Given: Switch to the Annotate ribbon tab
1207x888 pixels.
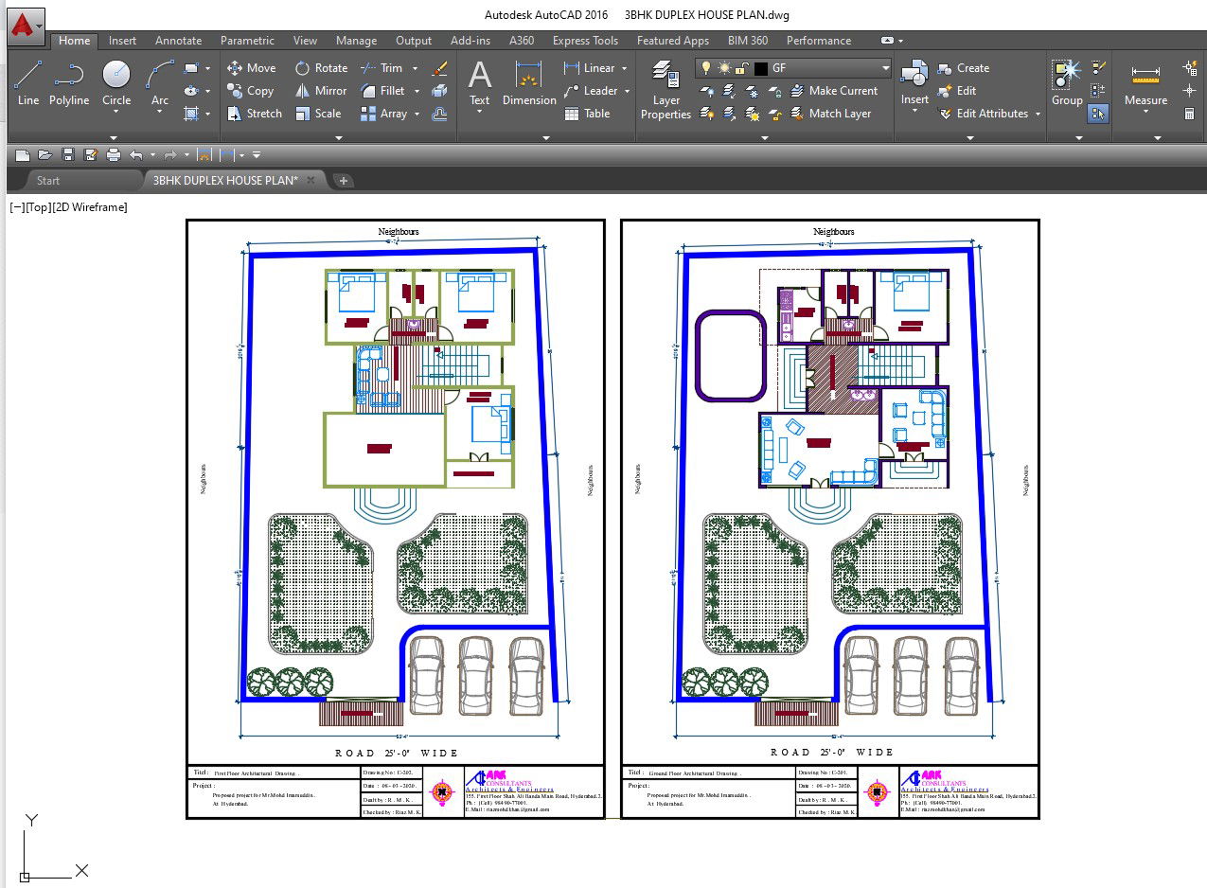Looking at the screenshot, I should click(x=178, y=41).
